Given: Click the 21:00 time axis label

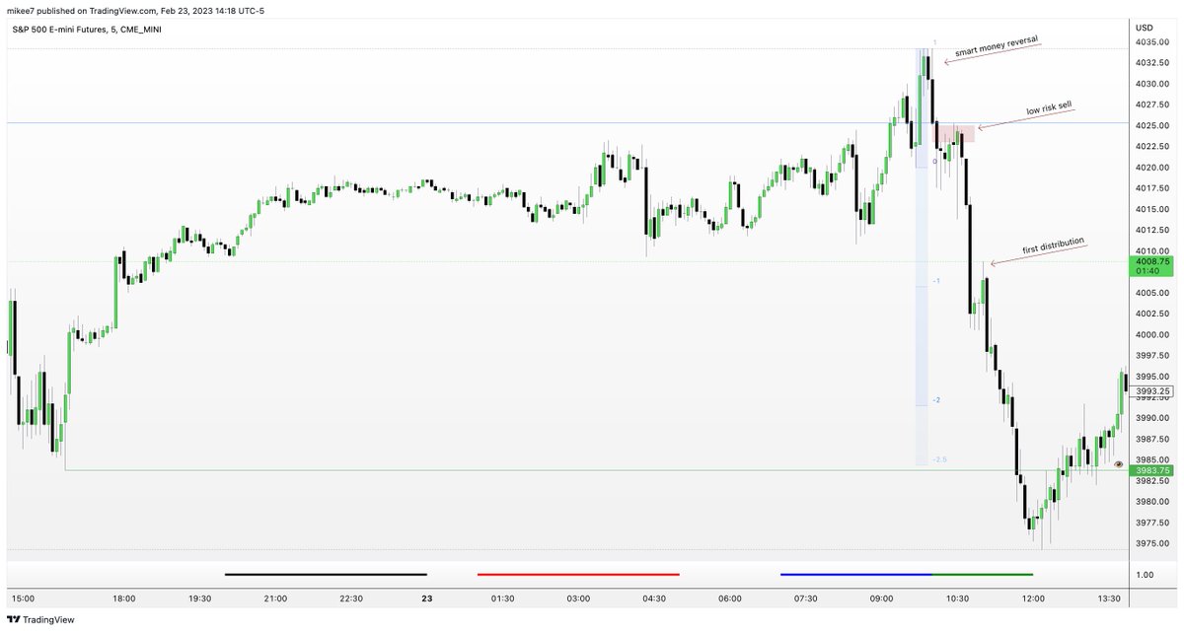Looking at the screenshot, I should coord(275,598).
